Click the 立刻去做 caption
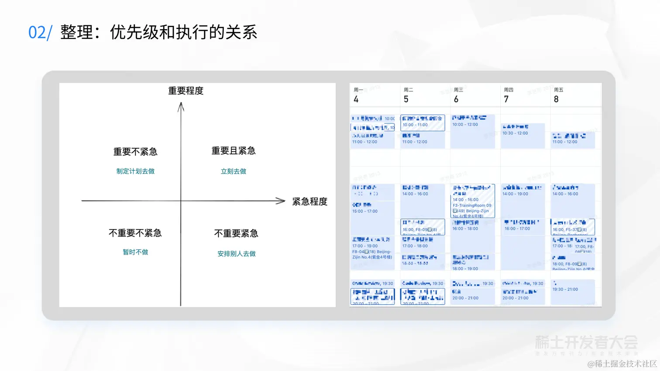 234,171
